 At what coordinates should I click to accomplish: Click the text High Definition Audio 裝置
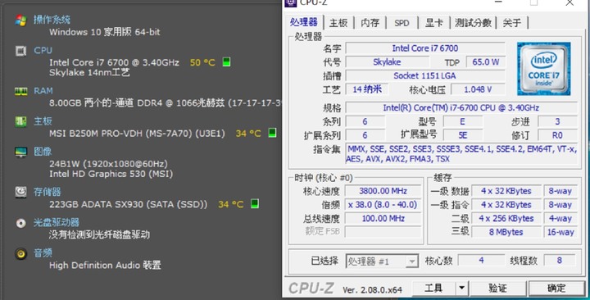pos(105,265)
